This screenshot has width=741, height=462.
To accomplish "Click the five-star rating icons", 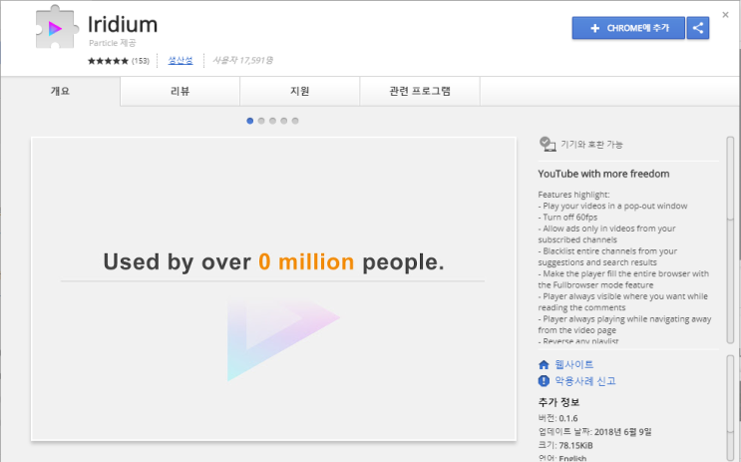I will 108,61.
